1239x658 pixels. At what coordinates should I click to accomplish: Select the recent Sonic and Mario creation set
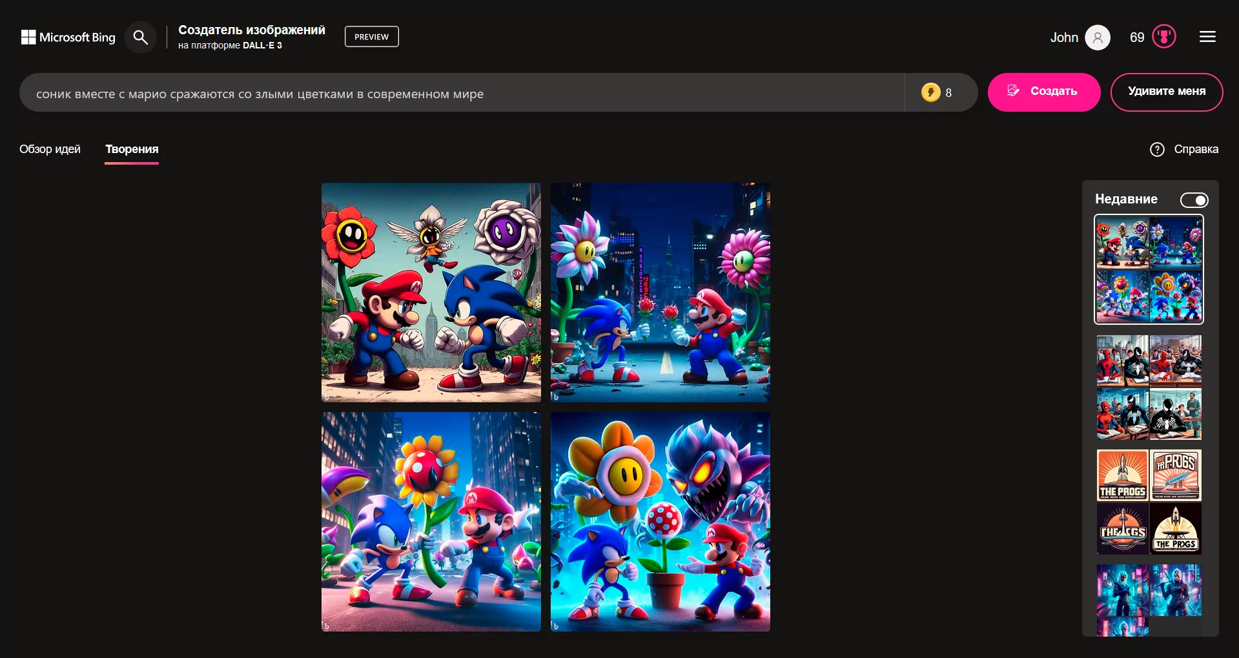click(x=1149, y=269)
